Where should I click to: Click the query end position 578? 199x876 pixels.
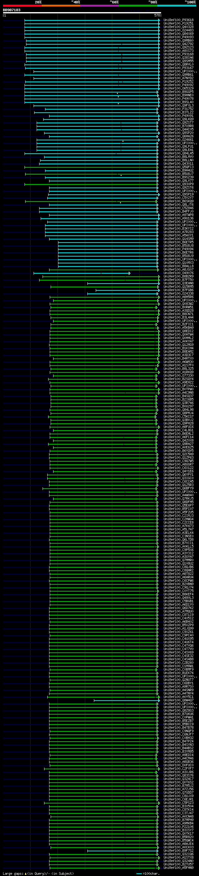pos(157,15)
